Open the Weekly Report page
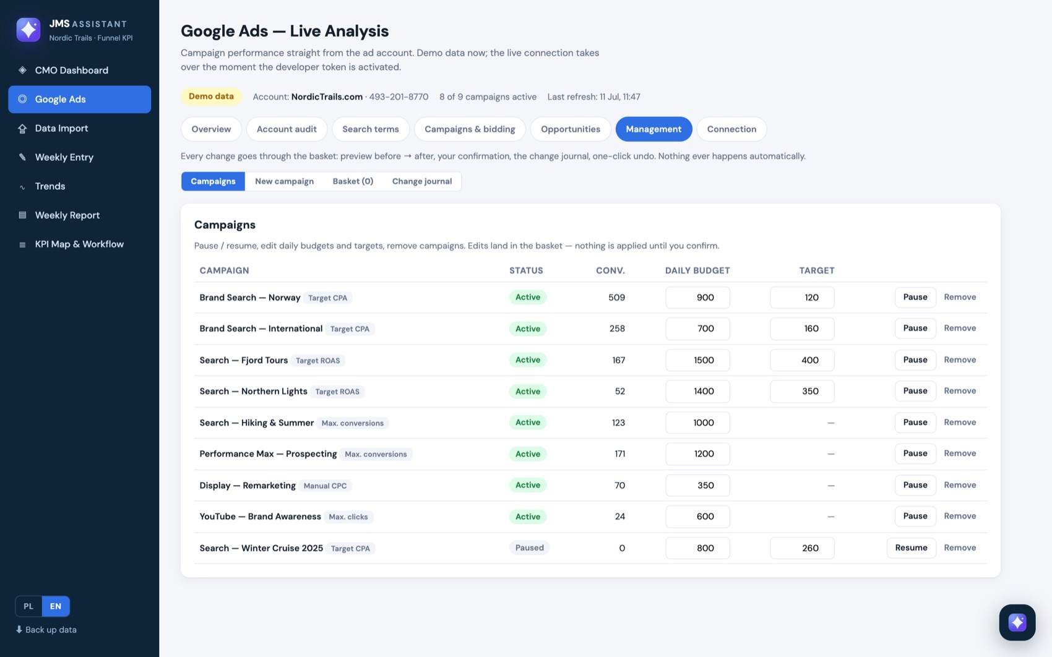Viewport: 1052px width, 657px height. pos(79,215)
